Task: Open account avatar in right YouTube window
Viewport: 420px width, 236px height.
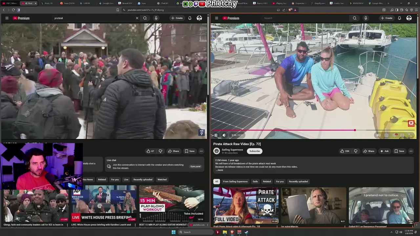Action: point(409,18)
